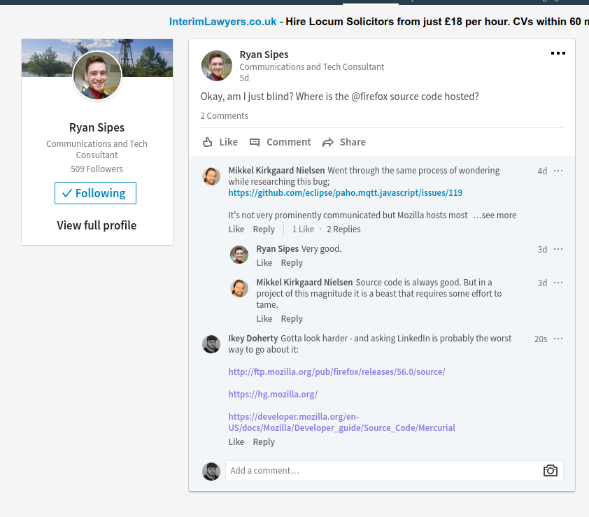
Task: Click Ryan Sipes name in sidebar card
Action: pyautogui.click(x=97, y=128)
